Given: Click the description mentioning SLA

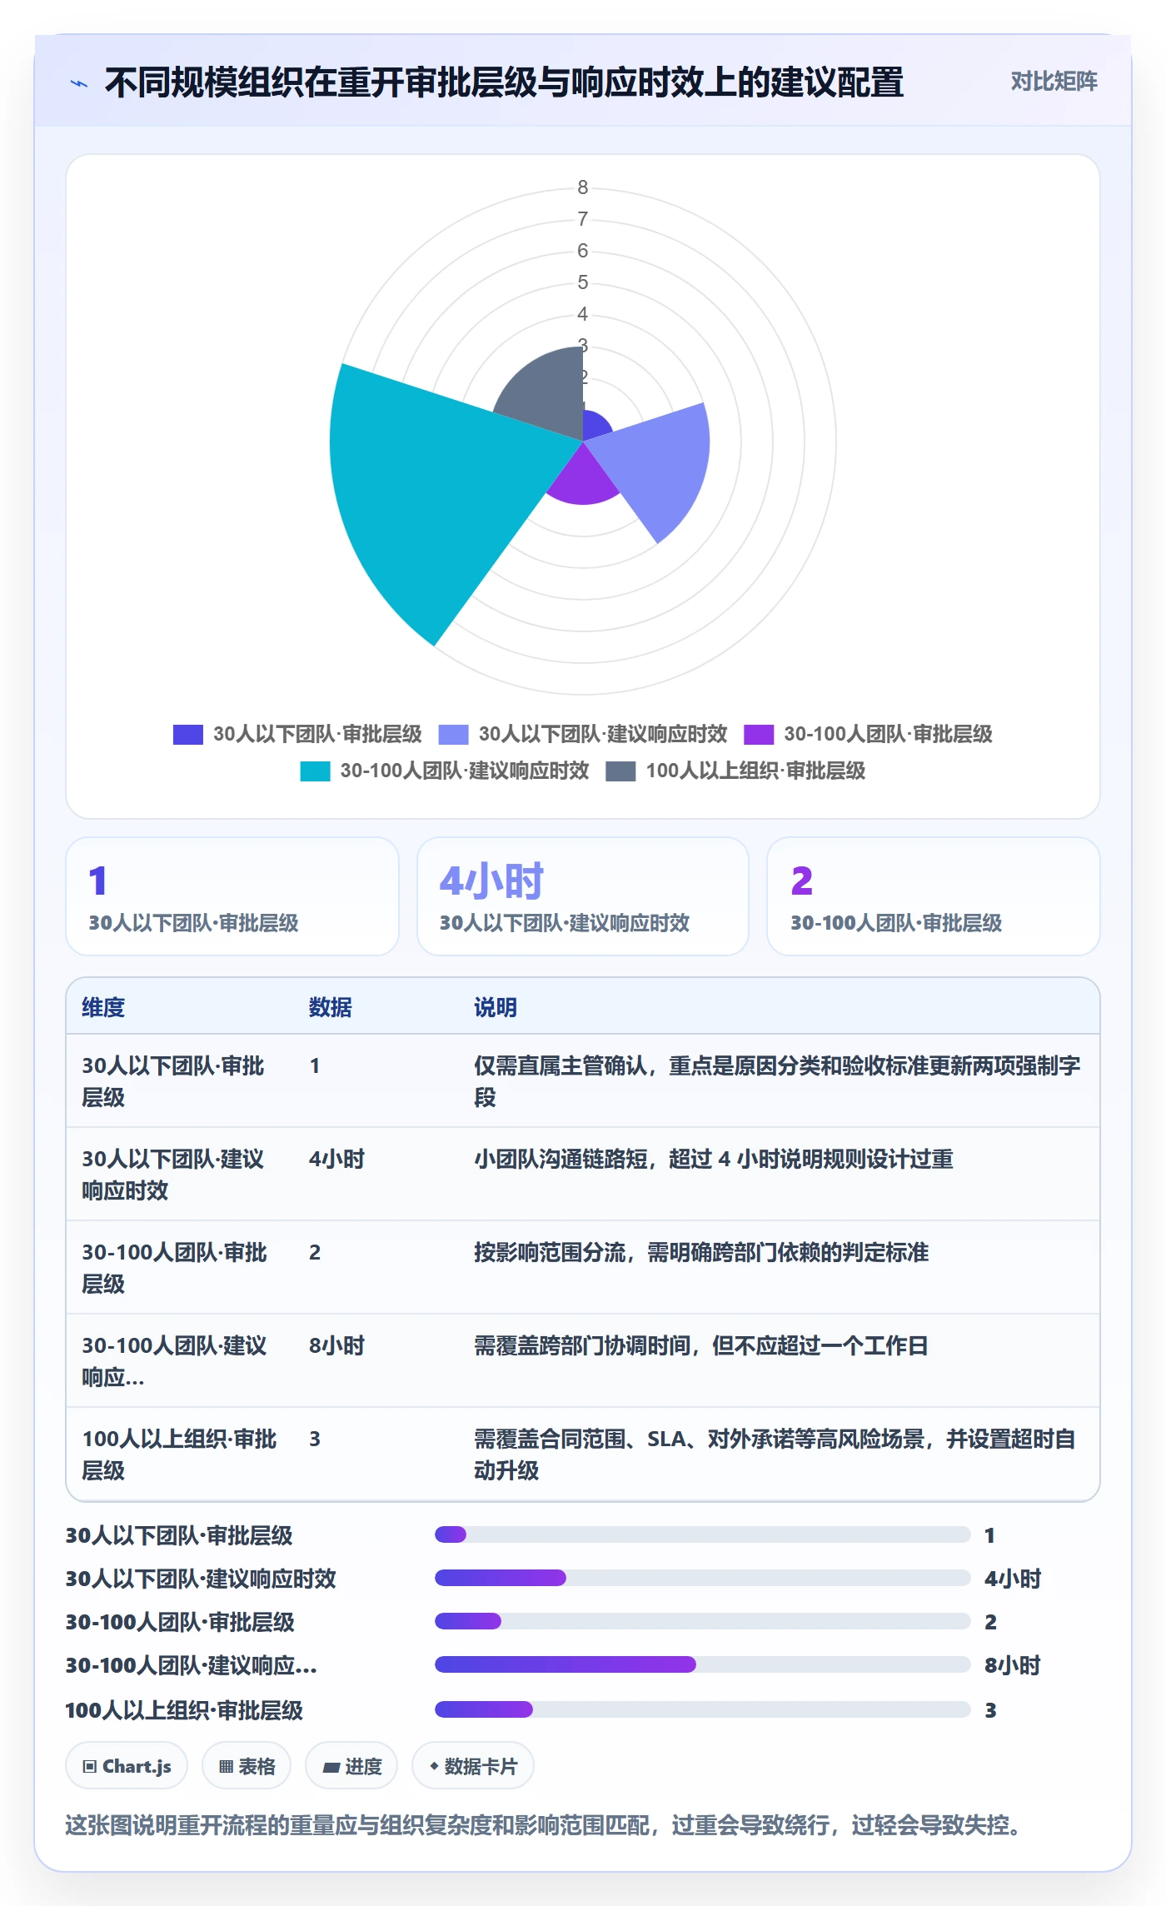Looking at the screenshot, I should pos(775,1454).
